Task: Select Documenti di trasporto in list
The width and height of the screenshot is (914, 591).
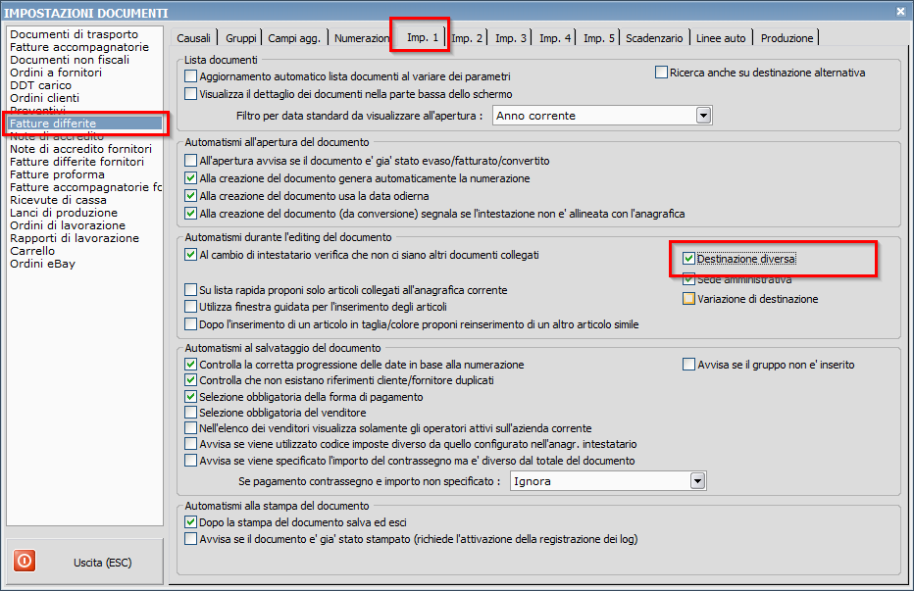Action: [74, 34]
